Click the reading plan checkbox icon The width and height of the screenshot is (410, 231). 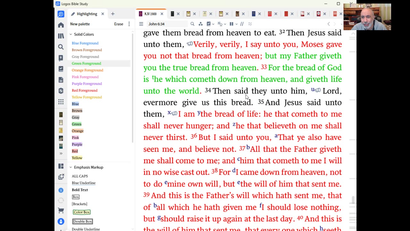[209, 24]
